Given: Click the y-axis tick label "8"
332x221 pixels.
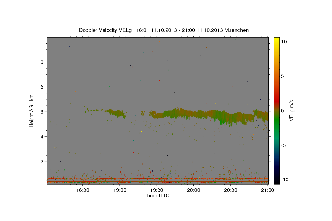Looking at the screenshot, I should [41, 87].
